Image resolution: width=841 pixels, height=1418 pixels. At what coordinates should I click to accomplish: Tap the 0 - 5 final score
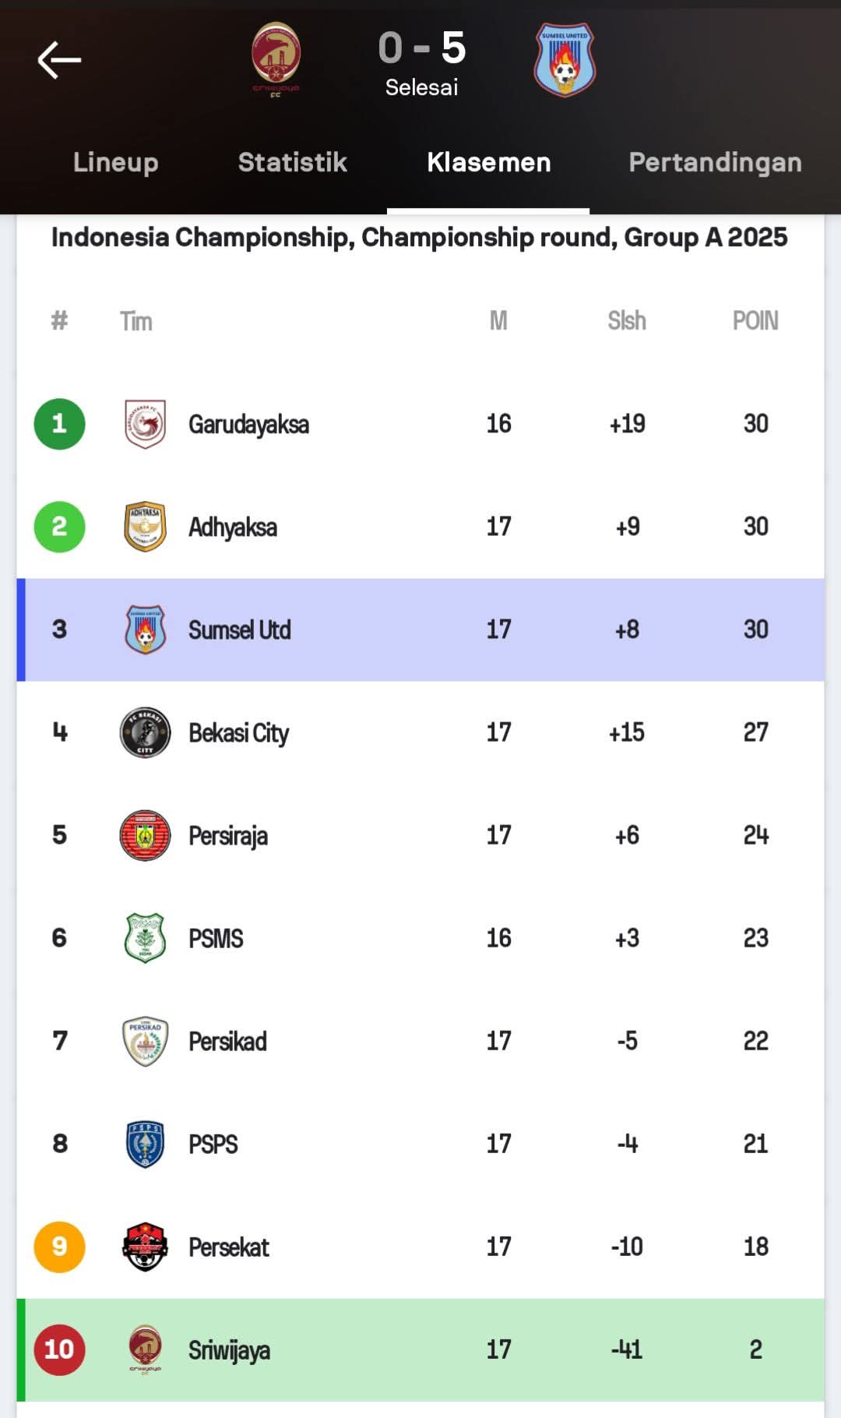(421, 48)
